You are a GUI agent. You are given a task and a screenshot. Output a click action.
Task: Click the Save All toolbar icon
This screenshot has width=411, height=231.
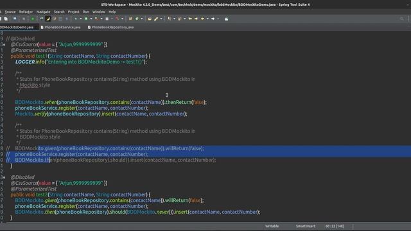coord(6,19)
